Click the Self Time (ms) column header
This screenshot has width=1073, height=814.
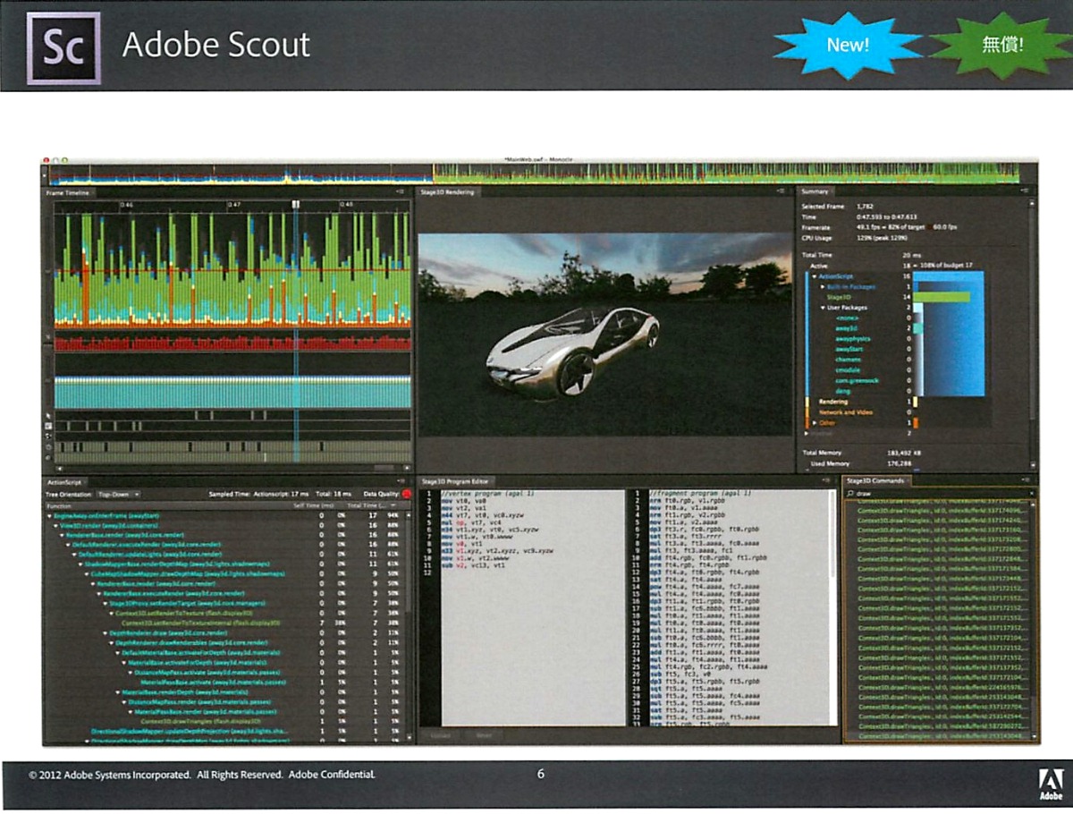point(312,505)
